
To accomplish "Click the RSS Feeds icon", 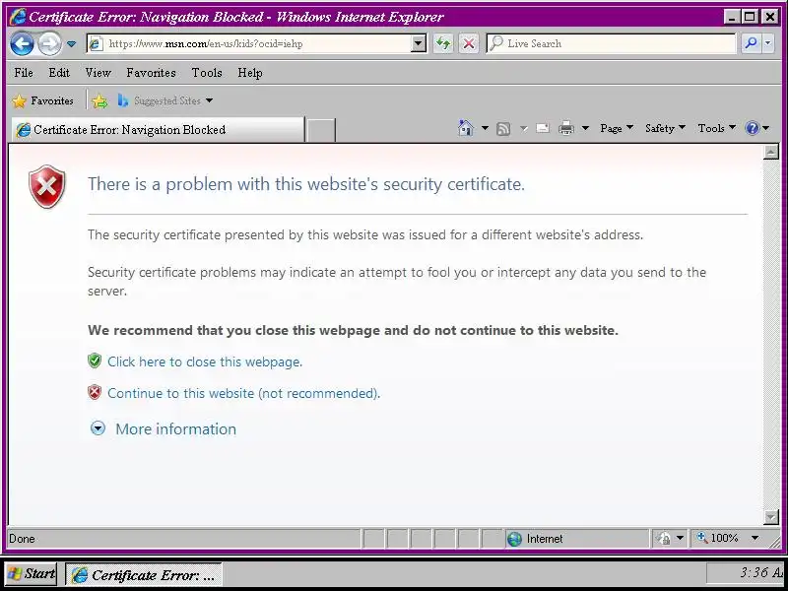I will coord(503,129).
